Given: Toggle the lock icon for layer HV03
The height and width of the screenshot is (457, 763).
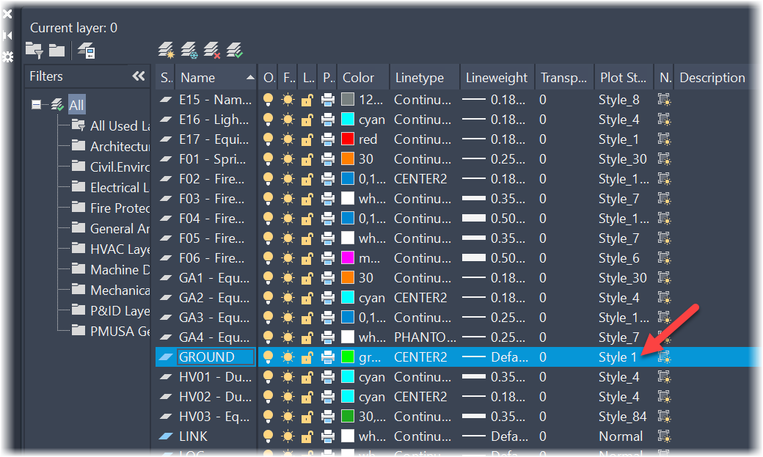Looking at the screenshot, I should 307,417.
